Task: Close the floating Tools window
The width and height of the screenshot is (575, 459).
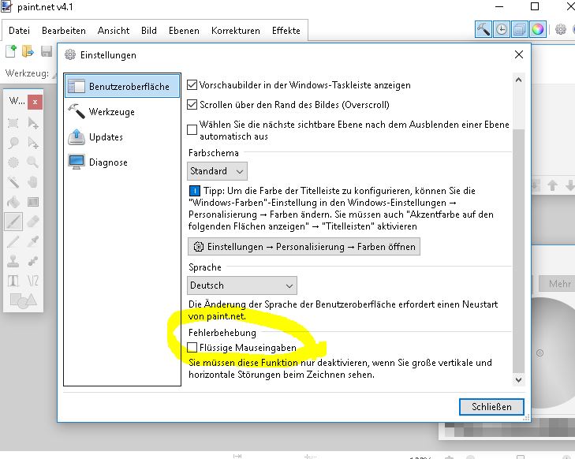Action: point(35,102)
